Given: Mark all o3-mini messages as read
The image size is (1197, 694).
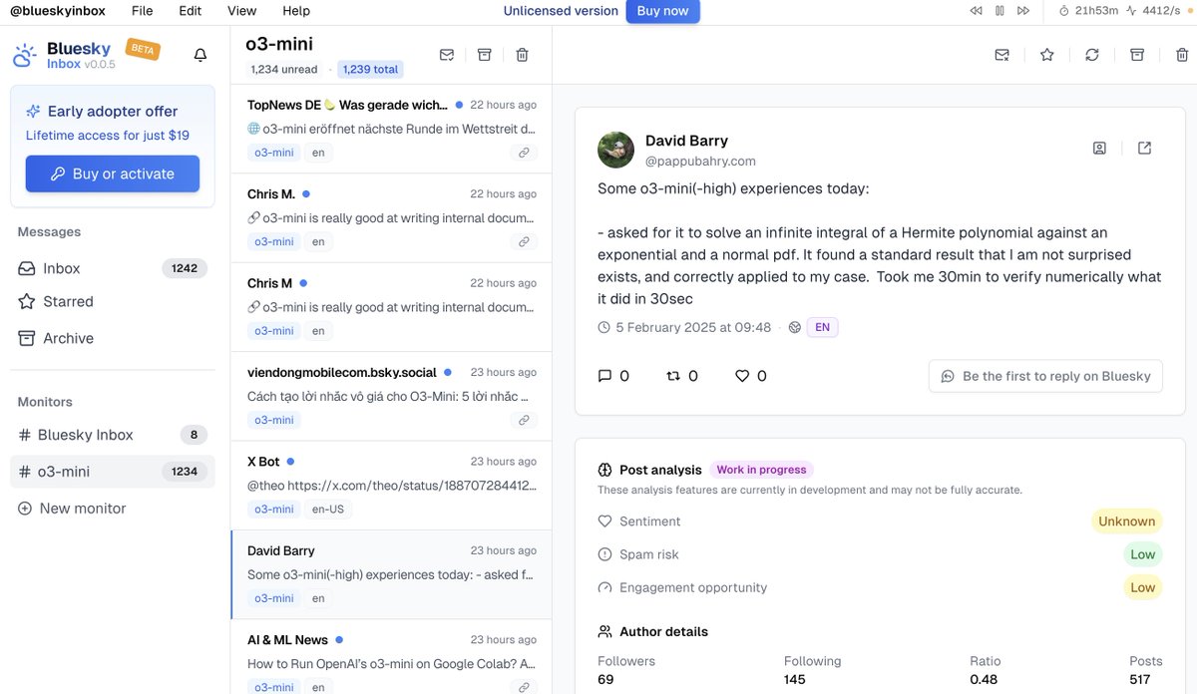Looking at the screenshot, I should coord(446,55).
